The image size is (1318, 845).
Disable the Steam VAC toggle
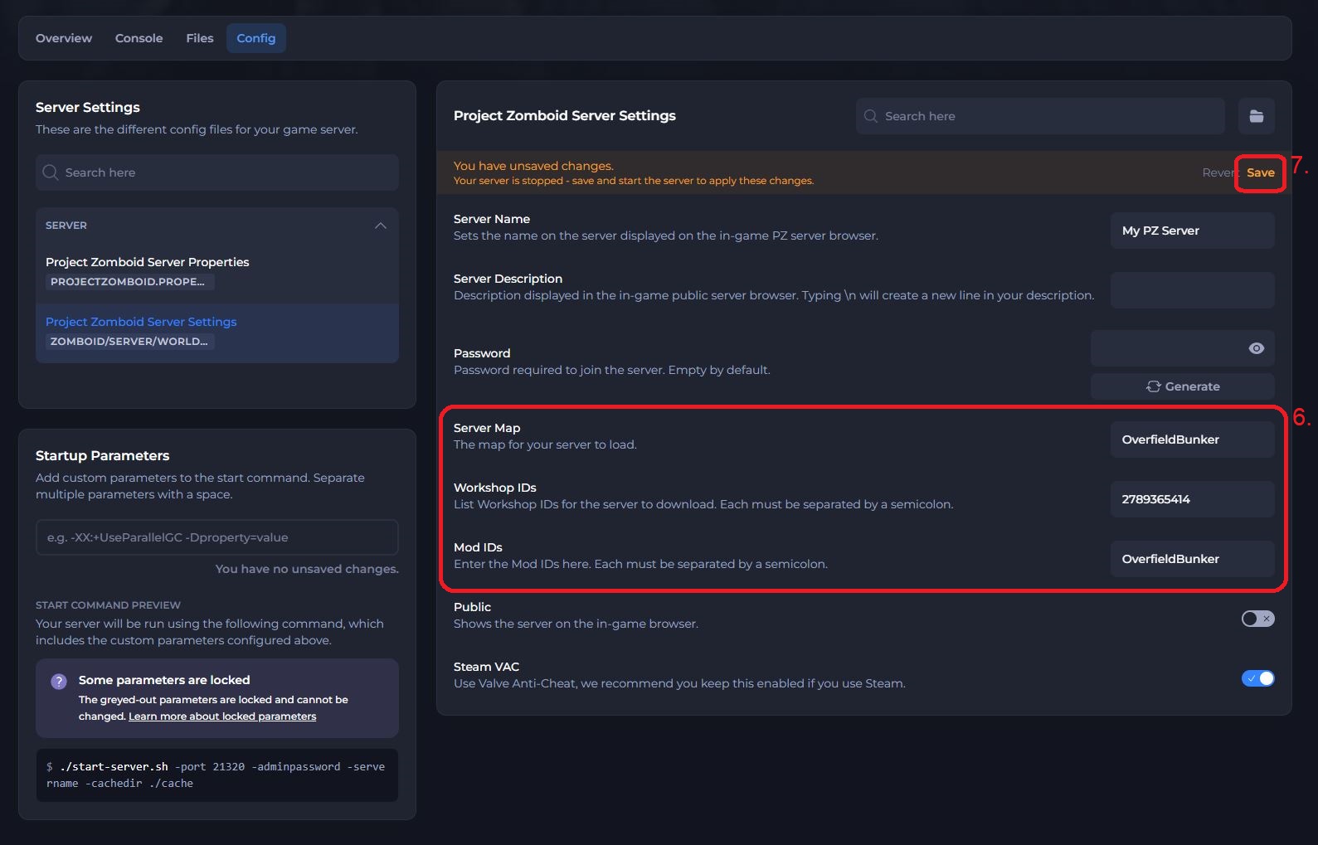[x=1257, y=678]
